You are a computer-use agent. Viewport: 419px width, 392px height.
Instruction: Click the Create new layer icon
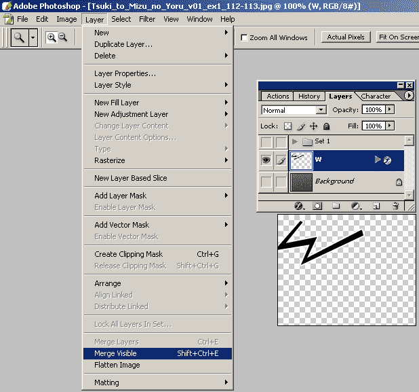[x=376, y=206]
